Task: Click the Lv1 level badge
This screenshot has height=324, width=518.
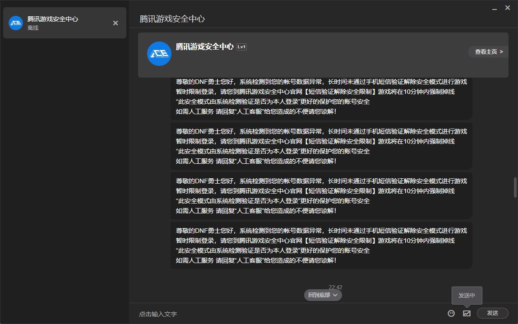Action: pos(241,47)
